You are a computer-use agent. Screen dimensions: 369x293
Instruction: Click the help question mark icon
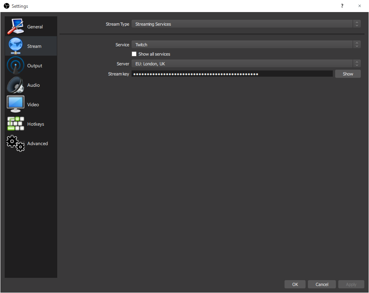pyautogui.click(x=342, y=6)
